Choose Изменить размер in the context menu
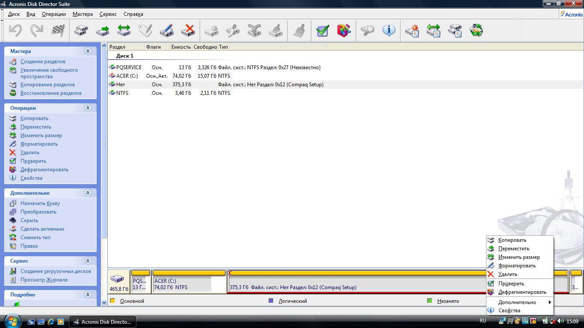The height and width of the screenshot is (328, 584). 520,257
